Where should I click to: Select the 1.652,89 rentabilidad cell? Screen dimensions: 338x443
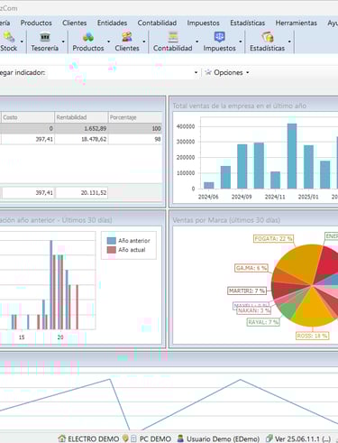click(x=81, y=128)
